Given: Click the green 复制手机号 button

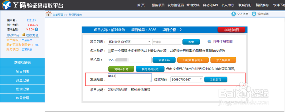Looking at the screenshot, I should coord(121,69).
